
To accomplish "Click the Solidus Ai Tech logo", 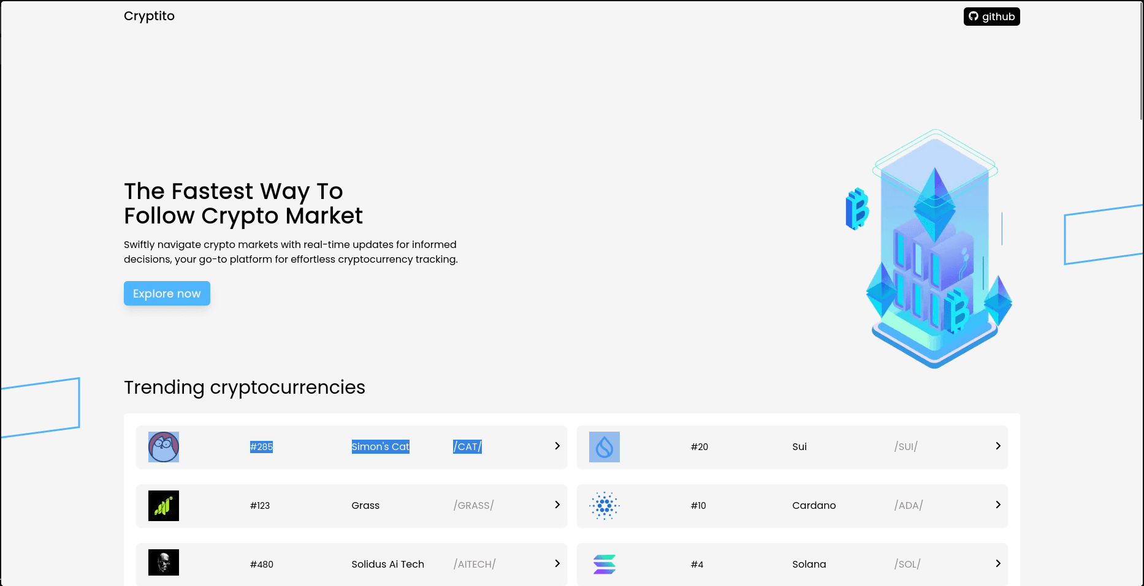I will 164,562.
